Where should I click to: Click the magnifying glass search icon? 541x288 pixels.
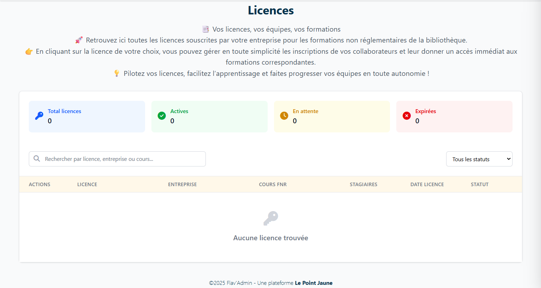click(x=37, y=159)
